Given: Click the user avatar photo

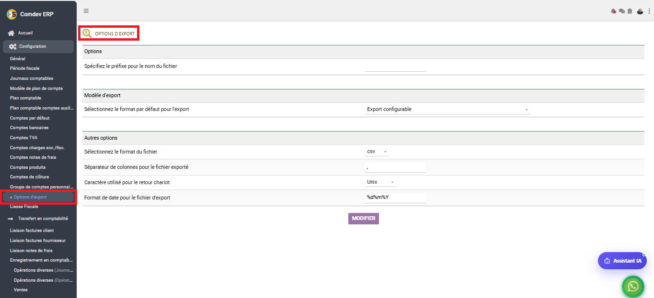Looking at the screenshot, I should (x=640, y=11).
